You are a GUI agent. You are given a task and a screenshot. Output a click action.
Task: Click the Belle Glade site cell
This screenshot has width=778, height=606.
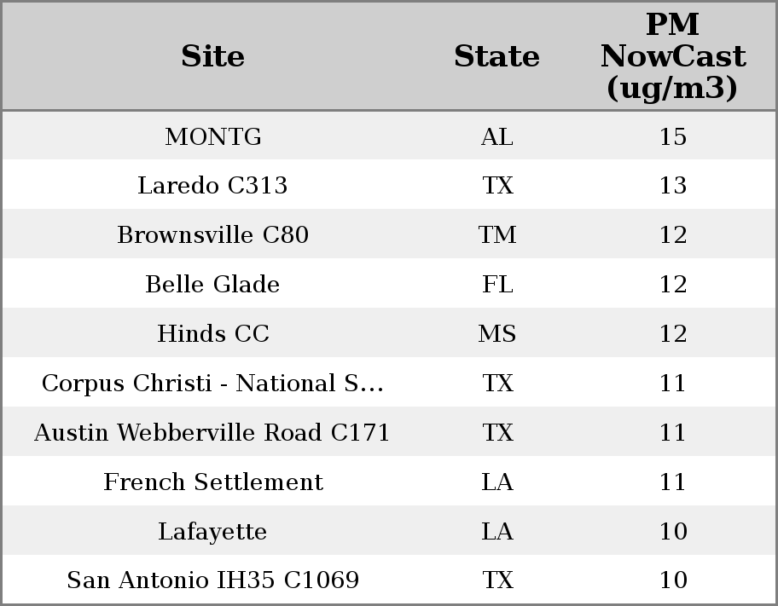tap(212, 285)
